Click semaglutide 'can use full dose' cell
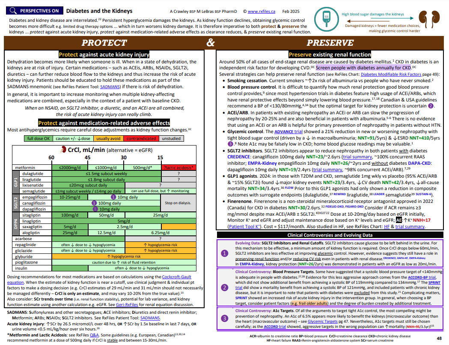 [x=161, y=191]
